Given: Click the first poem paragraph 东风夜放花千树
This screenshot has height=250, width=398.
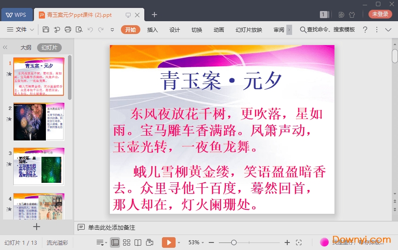Looking at the screenshot, I should (x=218, y=130).
